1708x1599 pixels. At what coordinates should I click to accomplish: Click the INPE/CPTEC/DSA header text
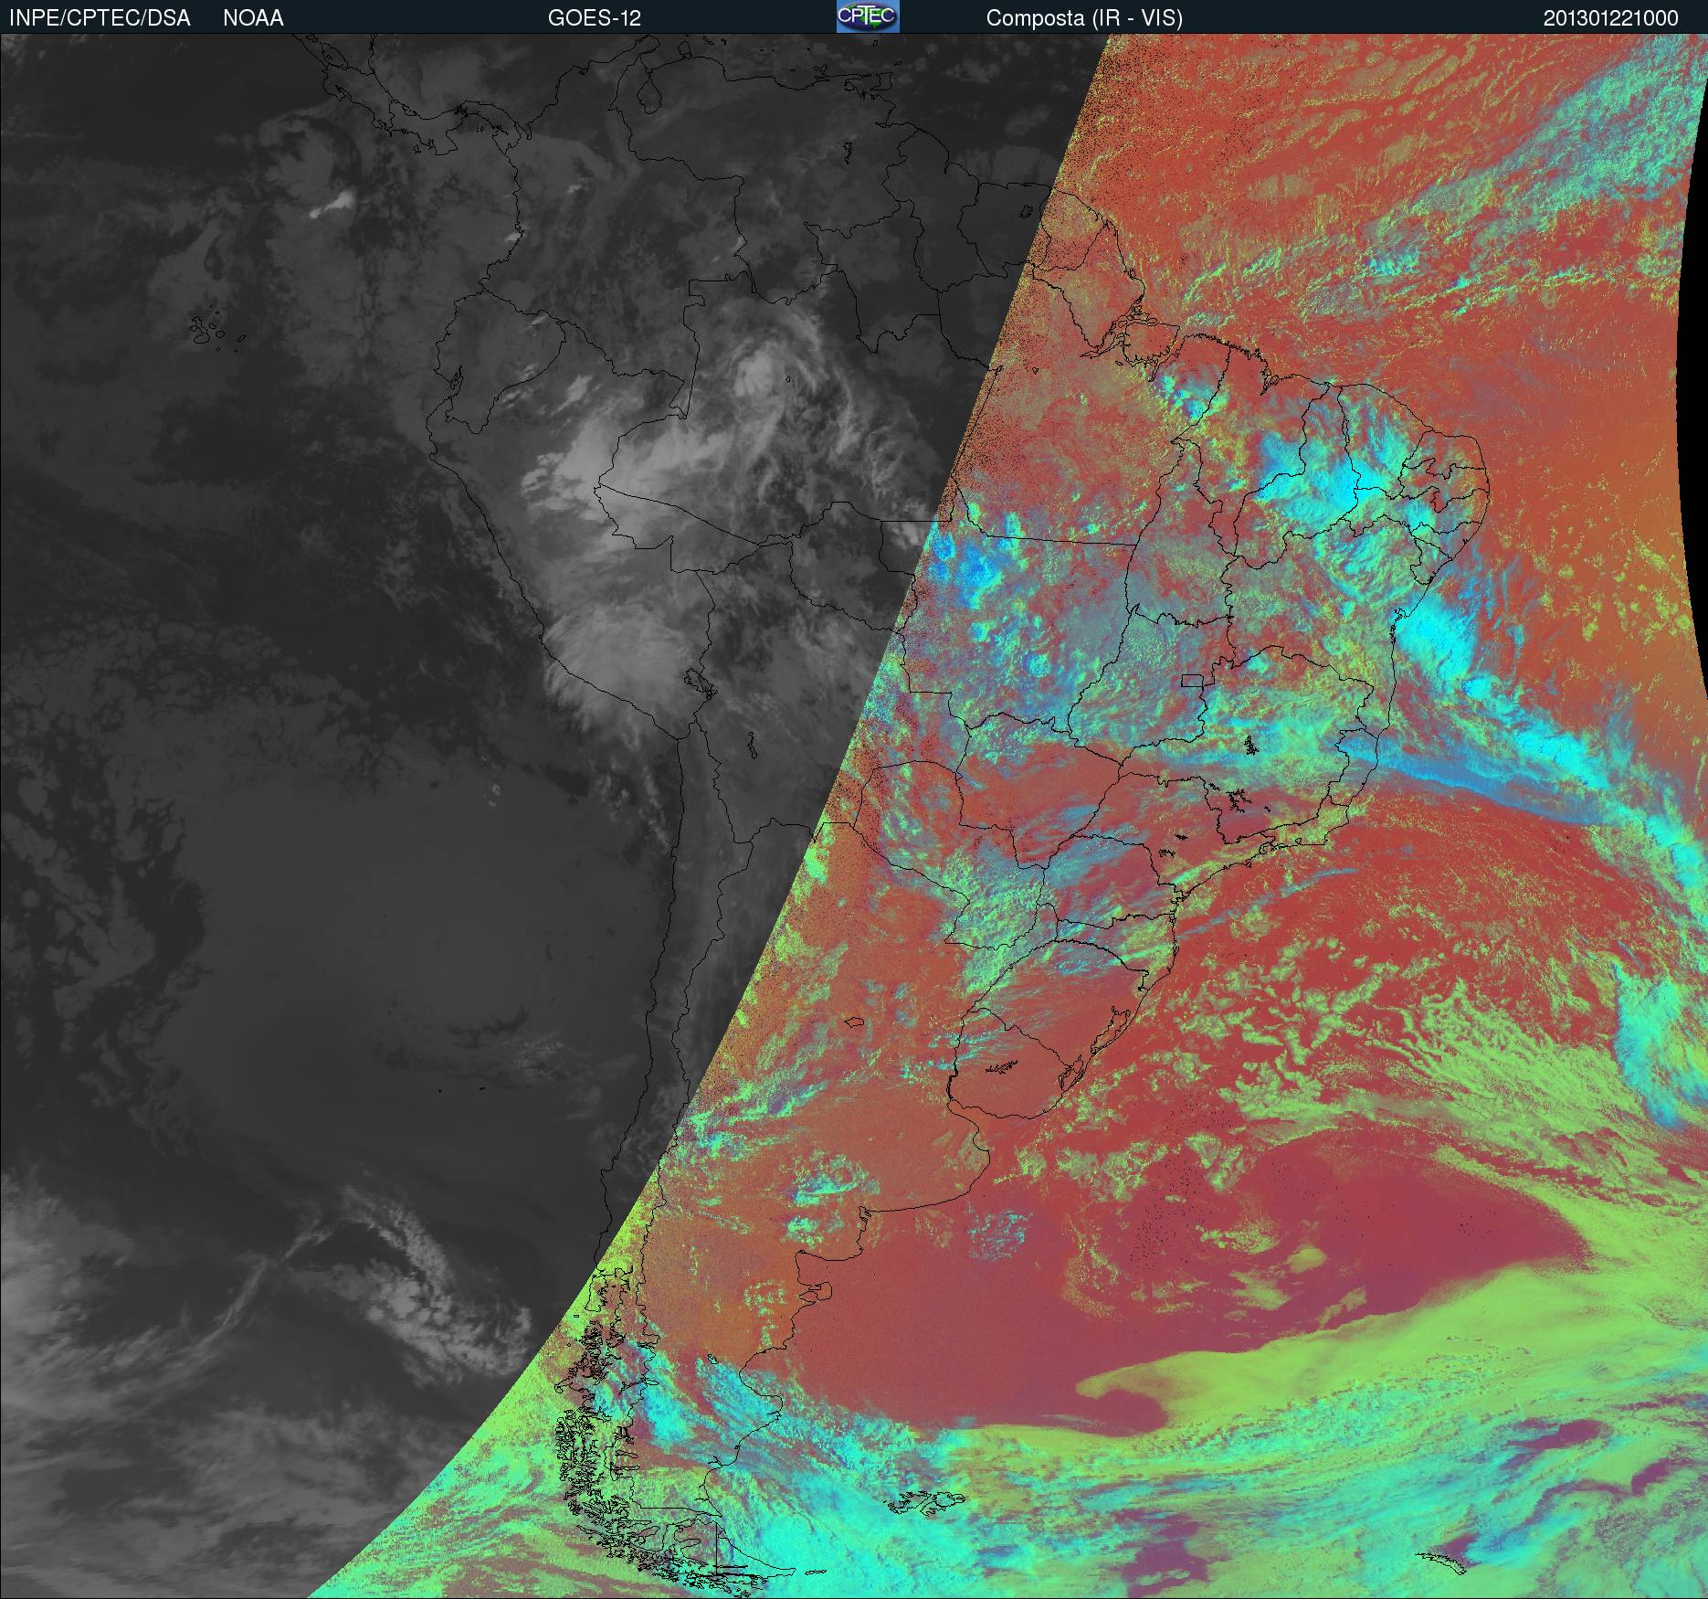pos(100,18)
